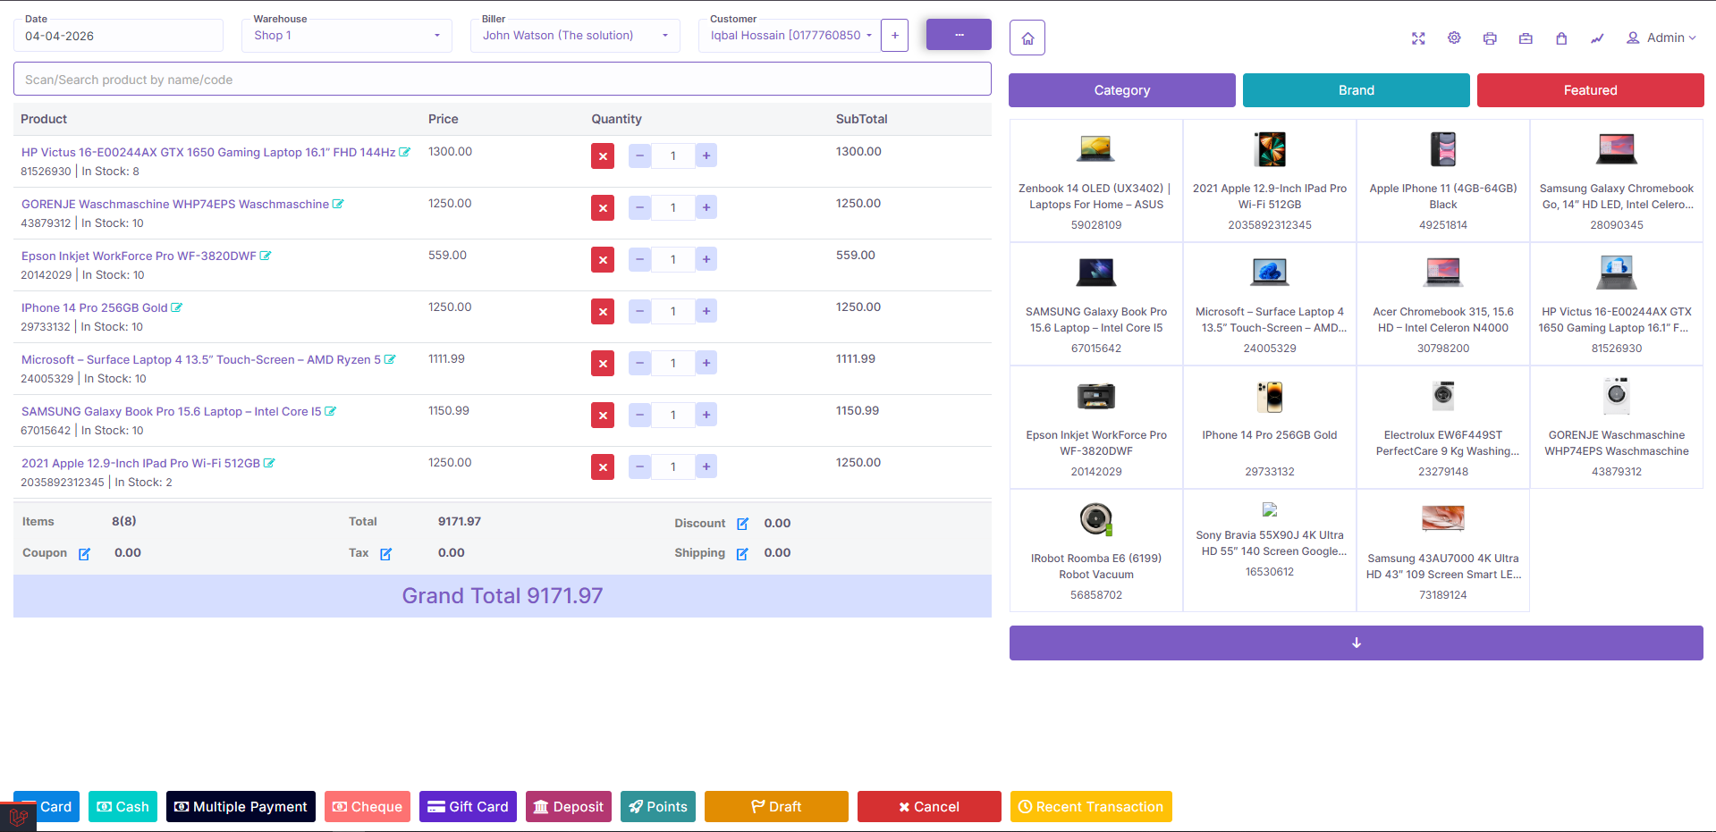Image resolution: width=1716 pixels, height=832 pixels.
Task: Remove the Epson Inkjet WorkForce Pro from cart
Action: click(x=602, y=259)
